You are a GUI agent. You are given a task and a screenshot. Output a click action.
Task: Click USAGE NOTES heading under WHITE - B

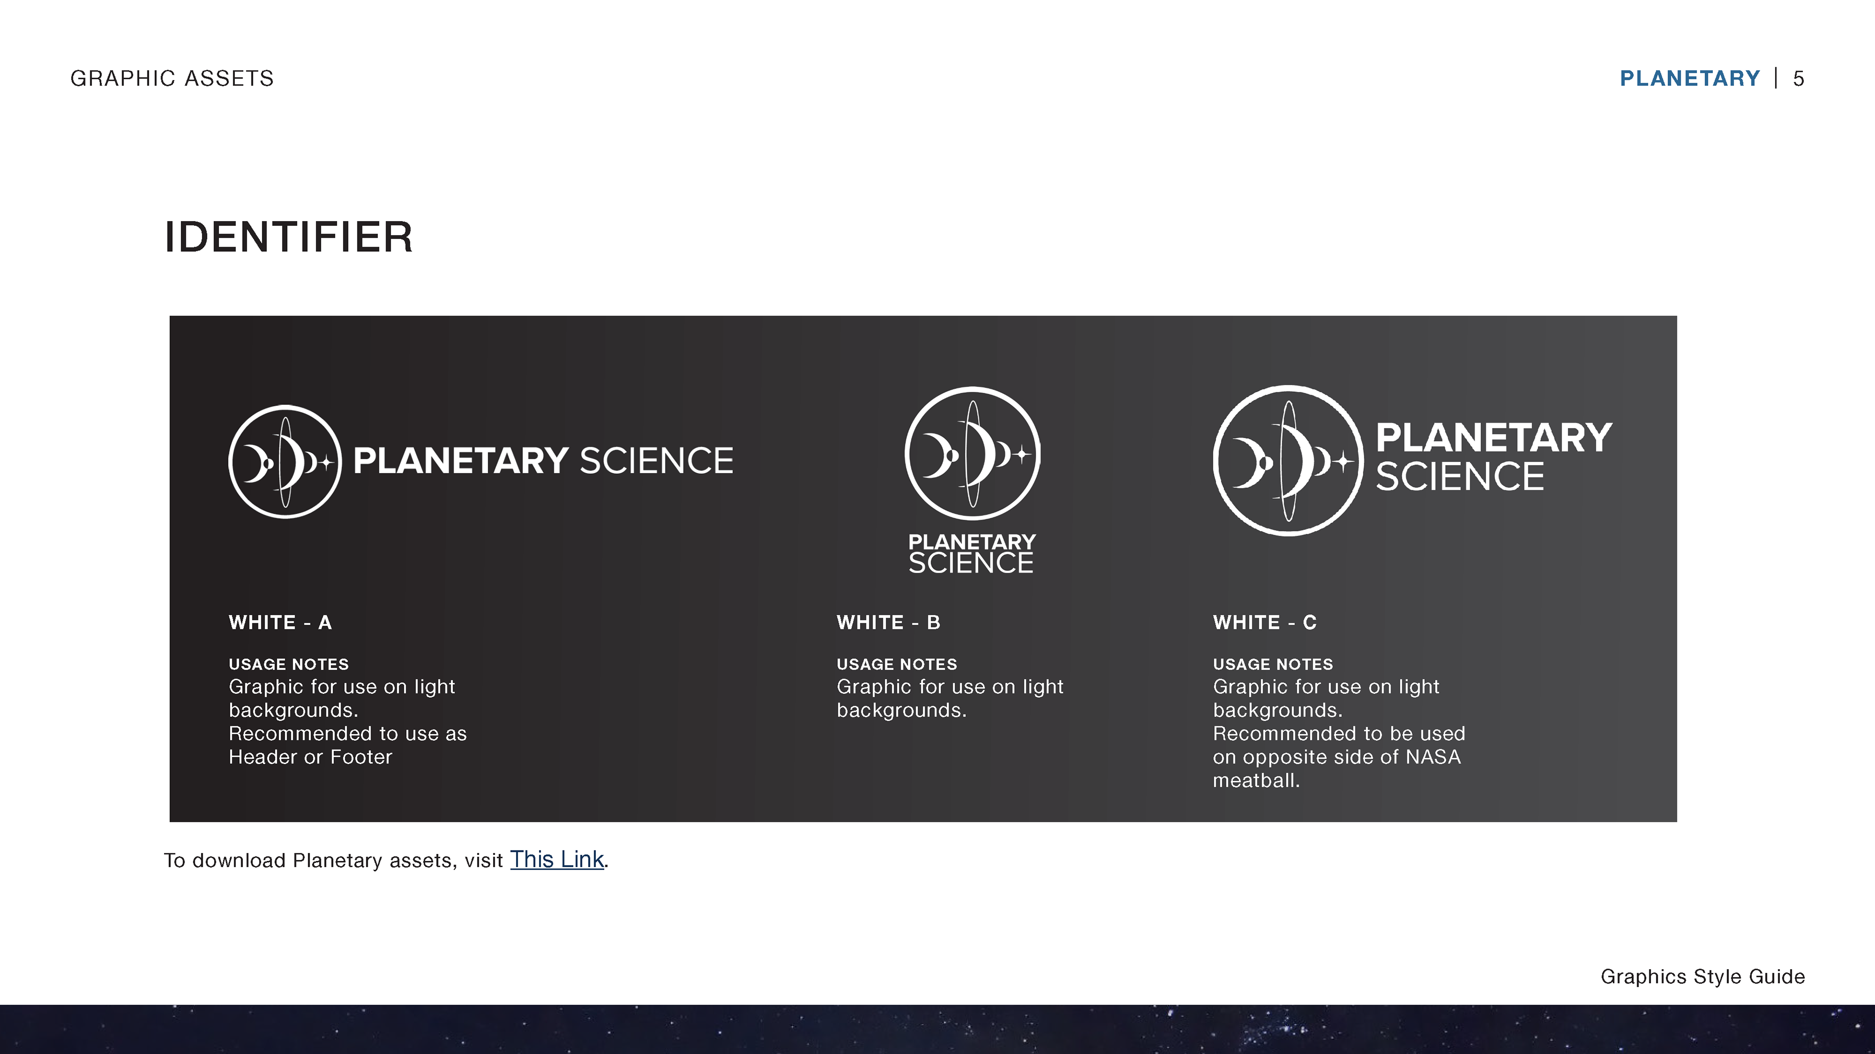pyautogui.click(x=897, y=664)
